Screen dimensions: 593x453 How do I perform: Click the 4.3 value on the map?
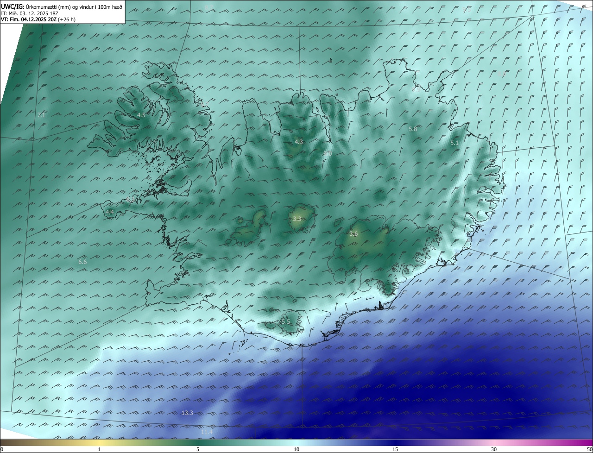tap(299, 142)
